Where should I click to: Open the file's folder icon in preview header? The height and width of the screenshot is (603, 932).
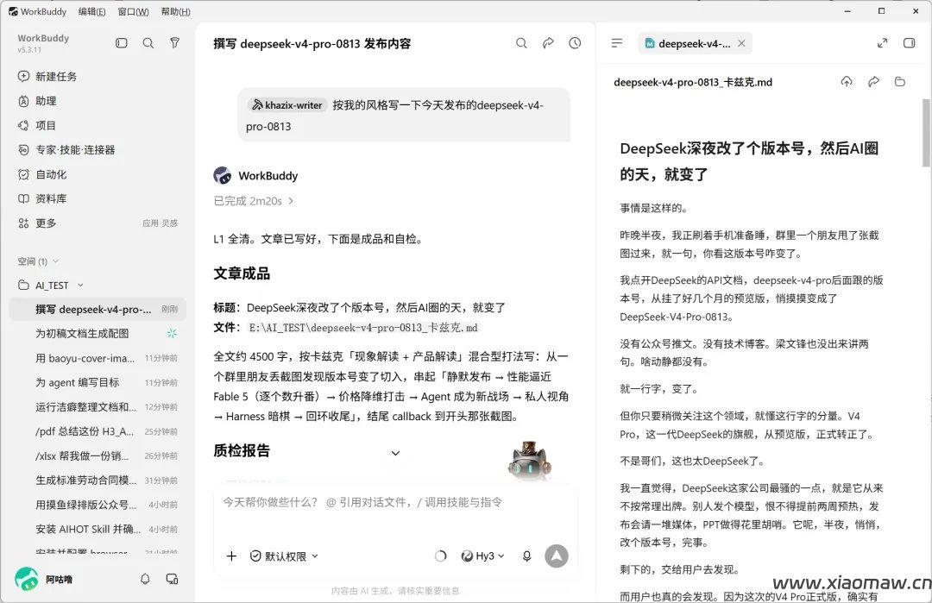point(900,81)
